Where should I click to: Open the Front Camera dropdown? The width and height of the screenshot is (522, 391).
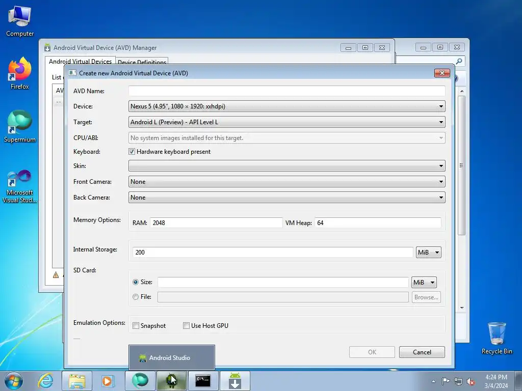pyautogui.click(x=286, y=182)
